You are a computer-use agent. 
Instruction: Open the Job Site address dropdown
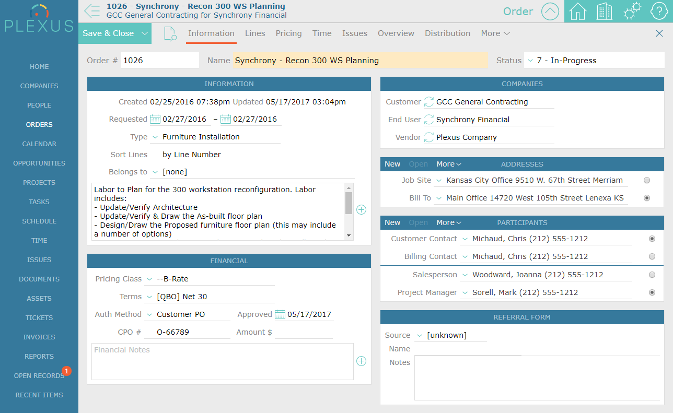(x=438, y=180)
